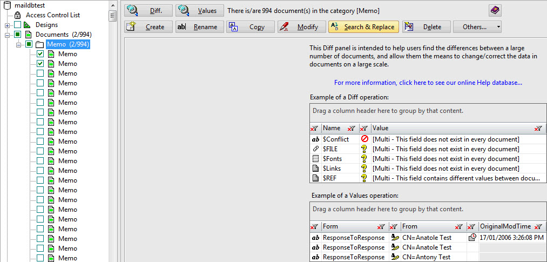Image resolution: width=547 pixels, height=262 pixels.
Task: Uncheck the first Memo document checkbox
Action: point(40,54)
